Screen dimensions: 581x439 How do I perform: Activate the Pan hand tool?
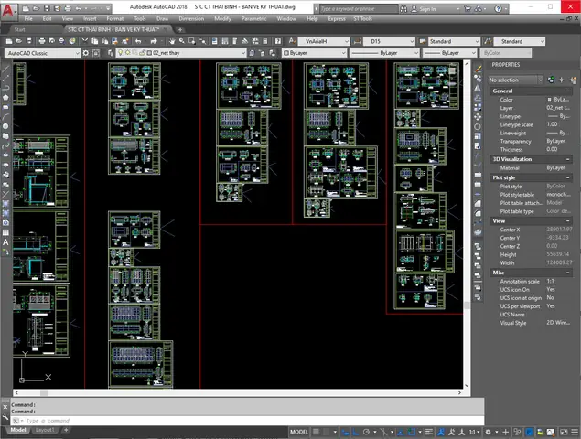point(172,41)
